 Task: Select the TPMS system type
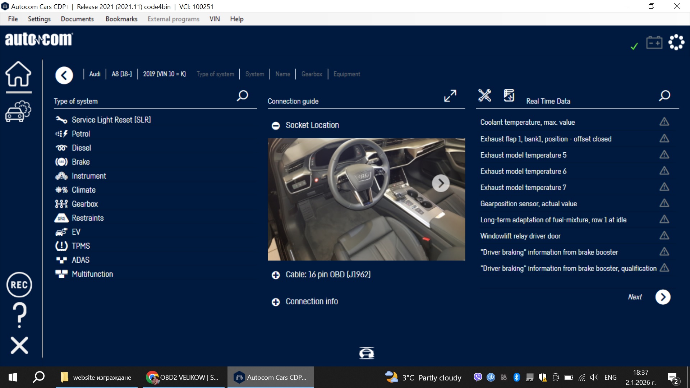coord(81,246)
